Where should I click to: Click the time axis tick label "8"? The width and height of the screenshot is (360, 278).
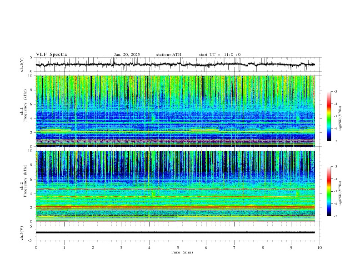pos(263,248)
